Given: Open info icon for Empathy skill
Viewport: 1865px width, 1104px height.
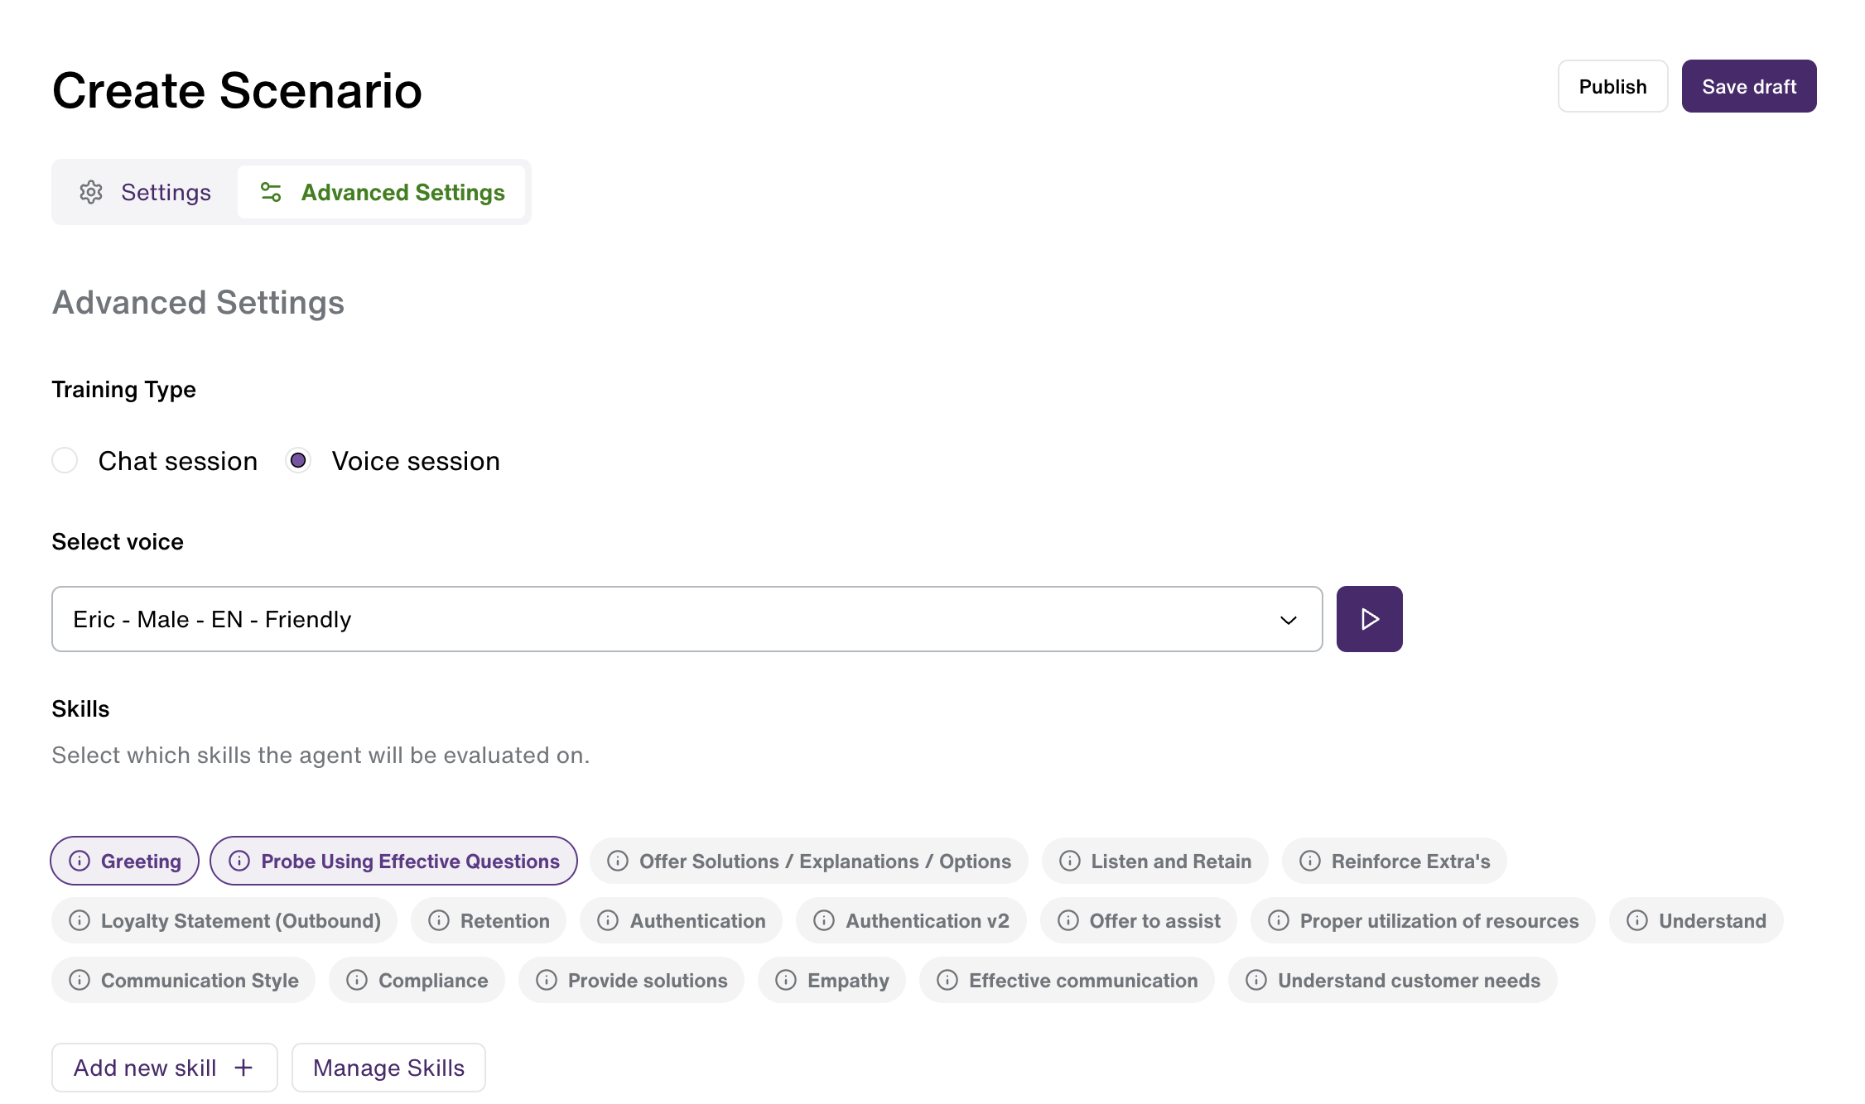Looking at the screenshot, I should (786, 980).
